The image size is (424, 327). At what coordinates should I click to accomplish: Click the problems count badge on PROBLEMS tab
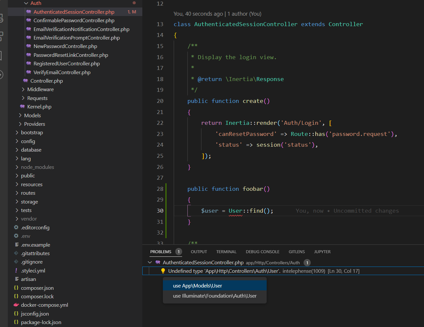pos(179,252)
